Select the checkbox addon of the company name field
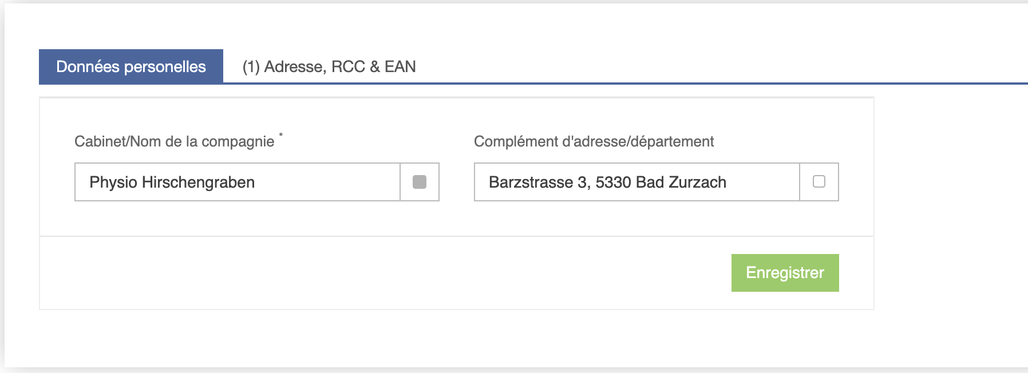This screenshot has width=1028, height=373. [x=420, y=182]
